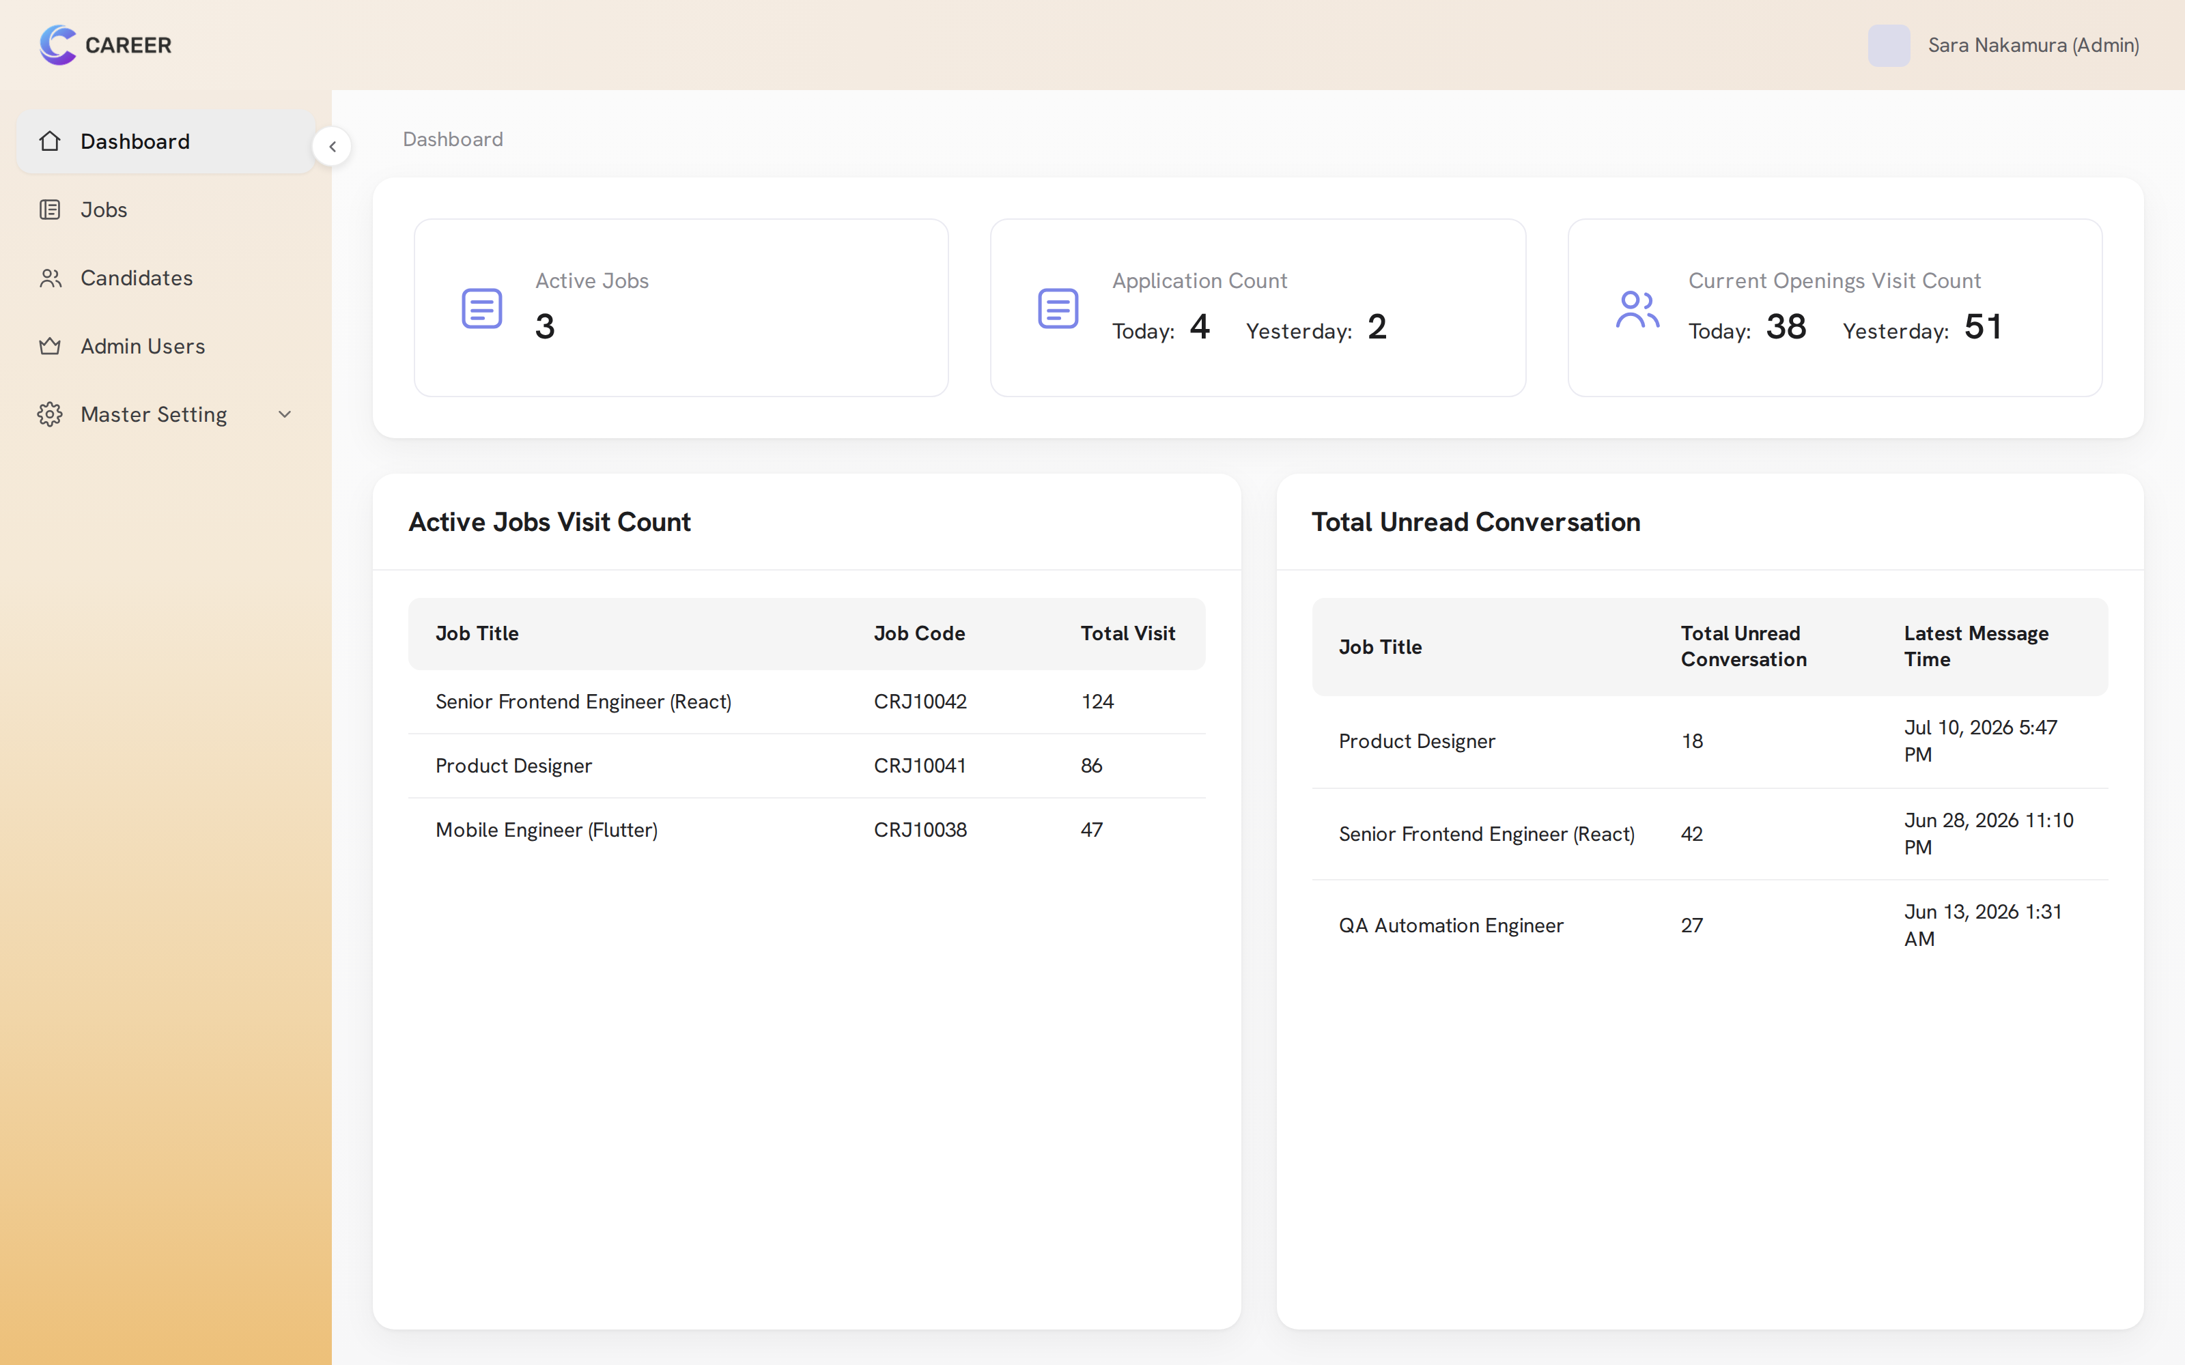This screenshot has width=2185, height=1365.
Task: Expand the Master Setting chevron
Action: point(285,414)
